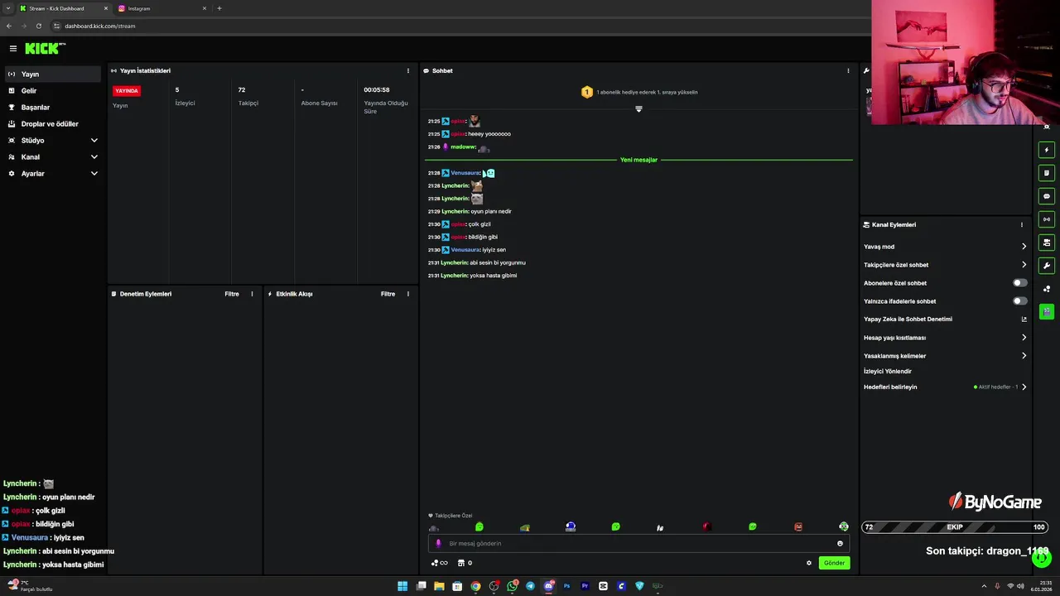The height and width of the screenshot is (596, 1060).
Task: Click the lightning bolt icon in the right rail
Action: coord(1047,150)
